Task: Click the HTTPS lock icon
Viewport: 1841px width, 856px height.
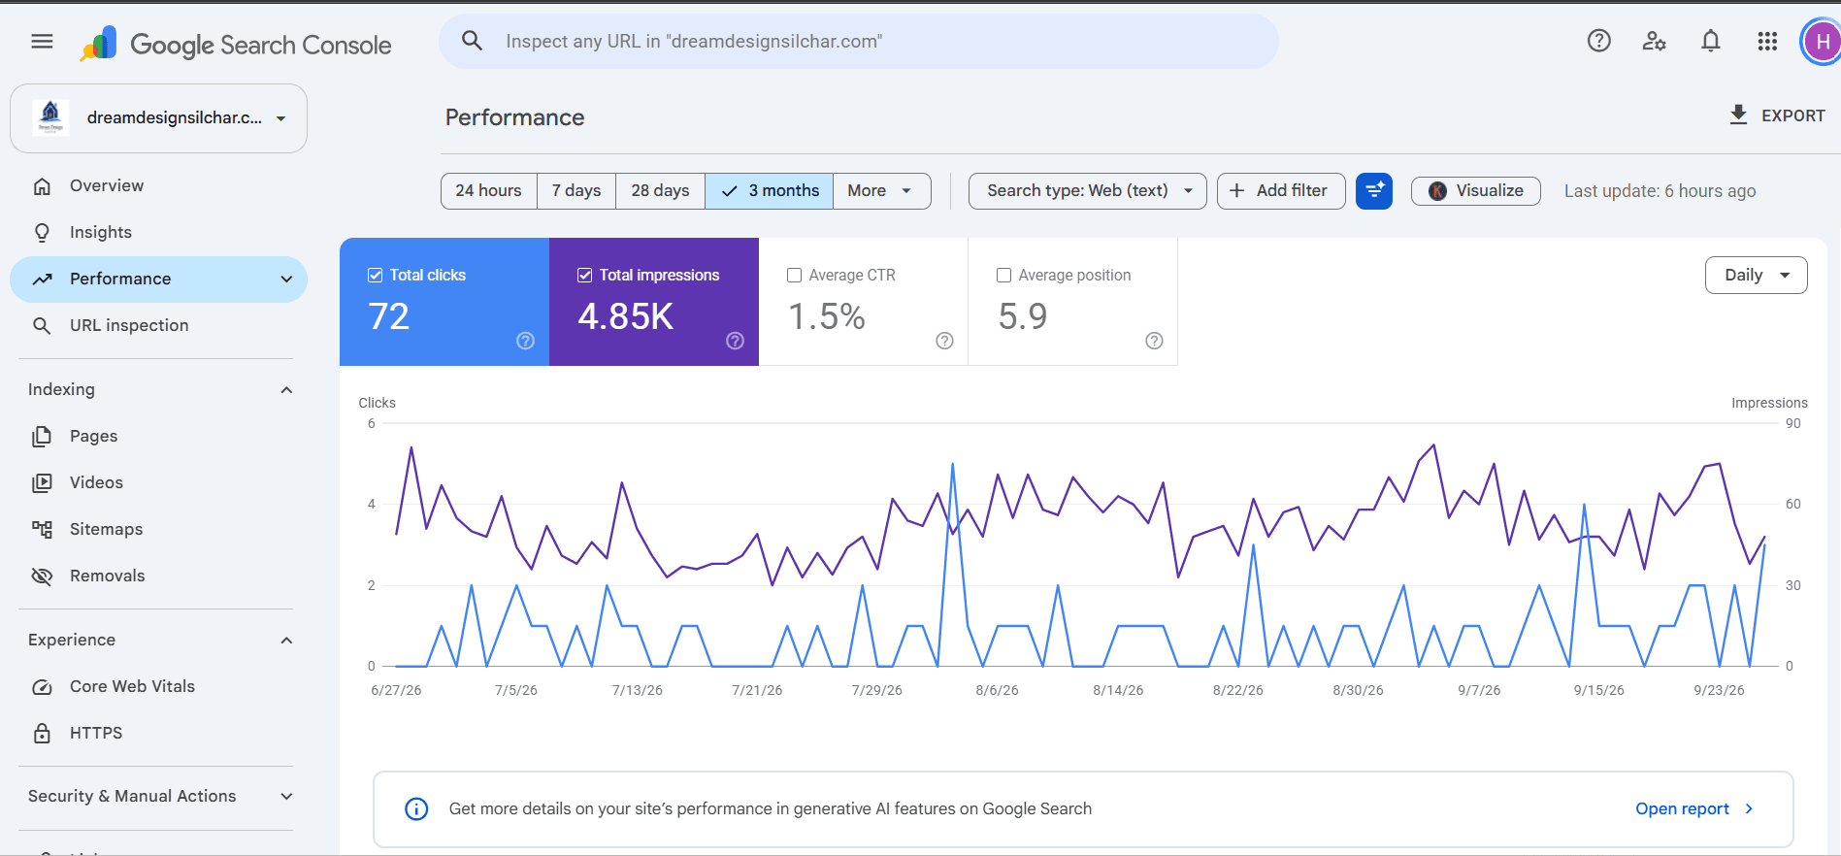Action: 42,734
